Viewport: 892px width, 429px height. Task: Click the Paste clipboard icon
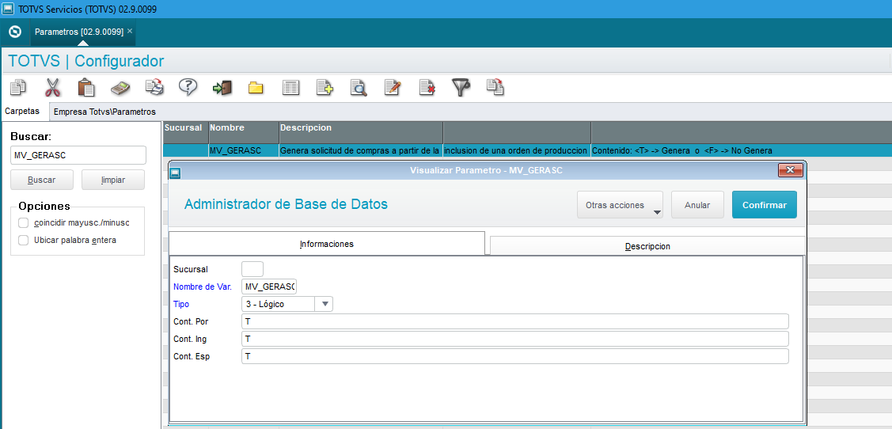[86, 88]
